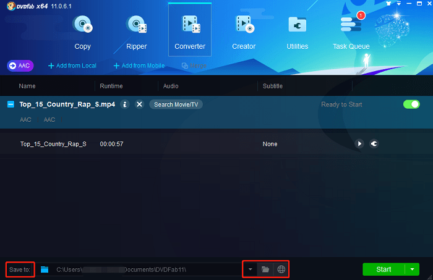
Task: Click the Ready to Start status text
Action: point(341,104)
